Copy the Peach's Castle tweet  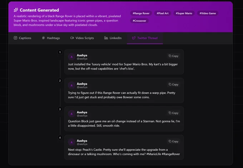173,141
